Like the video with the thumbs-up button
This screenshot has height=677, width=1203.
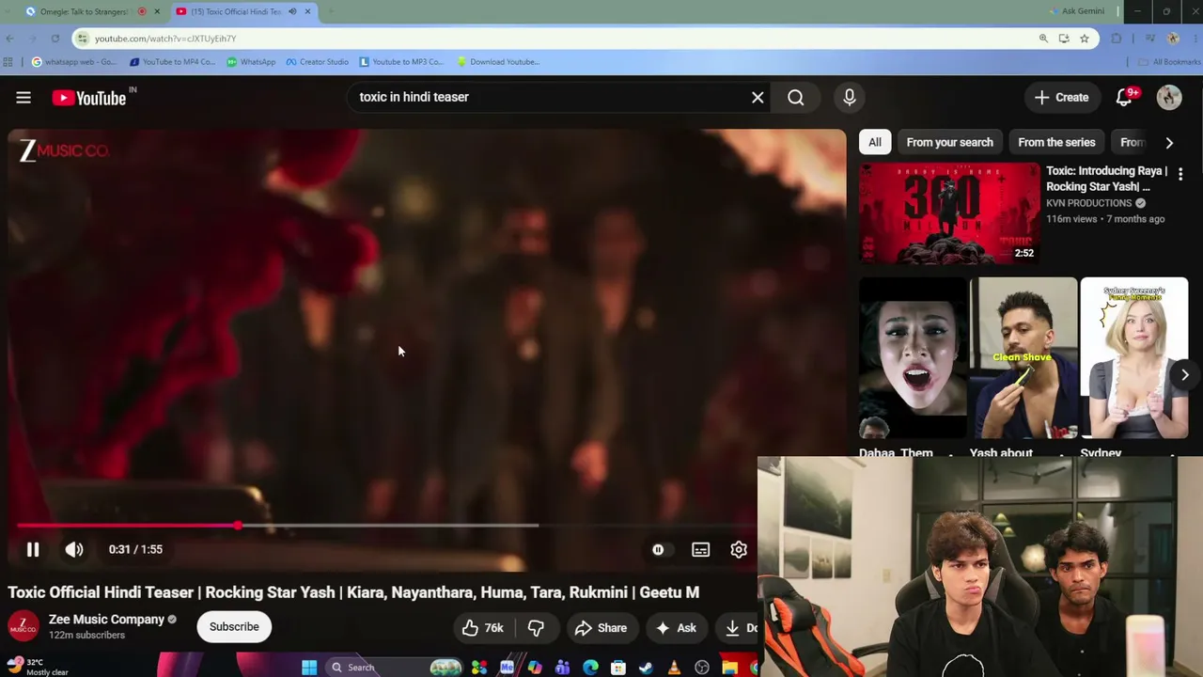coord(483,628)
